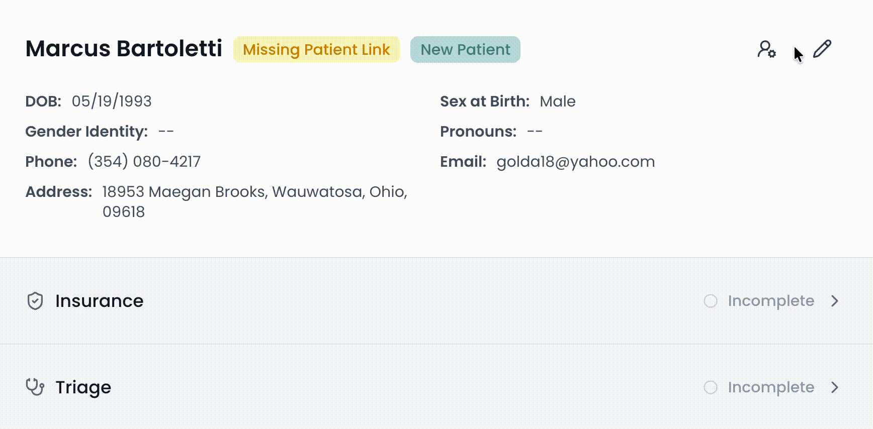Toggle the Insurance Incomplete status circle
The image size is (873, 429).
pyautogui.click(x=711, y=301)
